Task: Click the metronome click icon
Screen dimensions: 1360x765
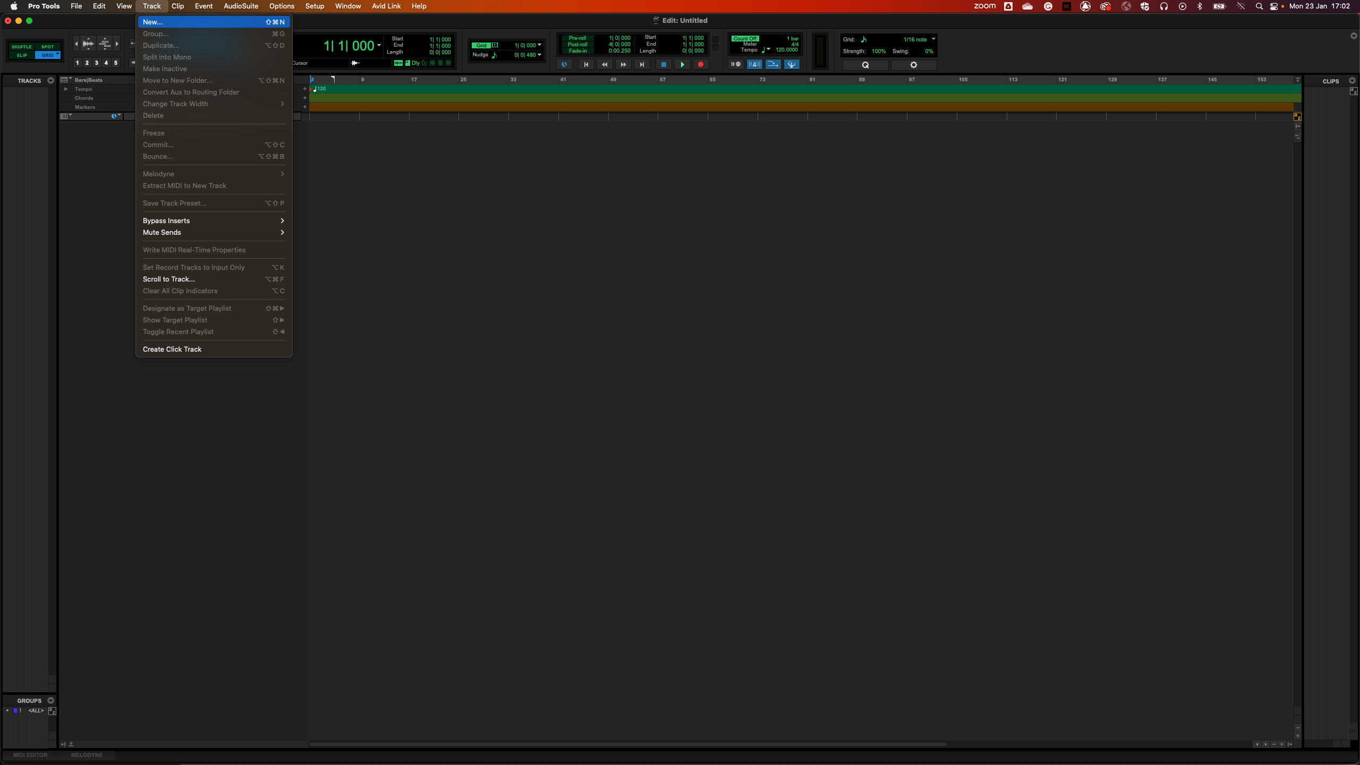Action: point(754,64)
